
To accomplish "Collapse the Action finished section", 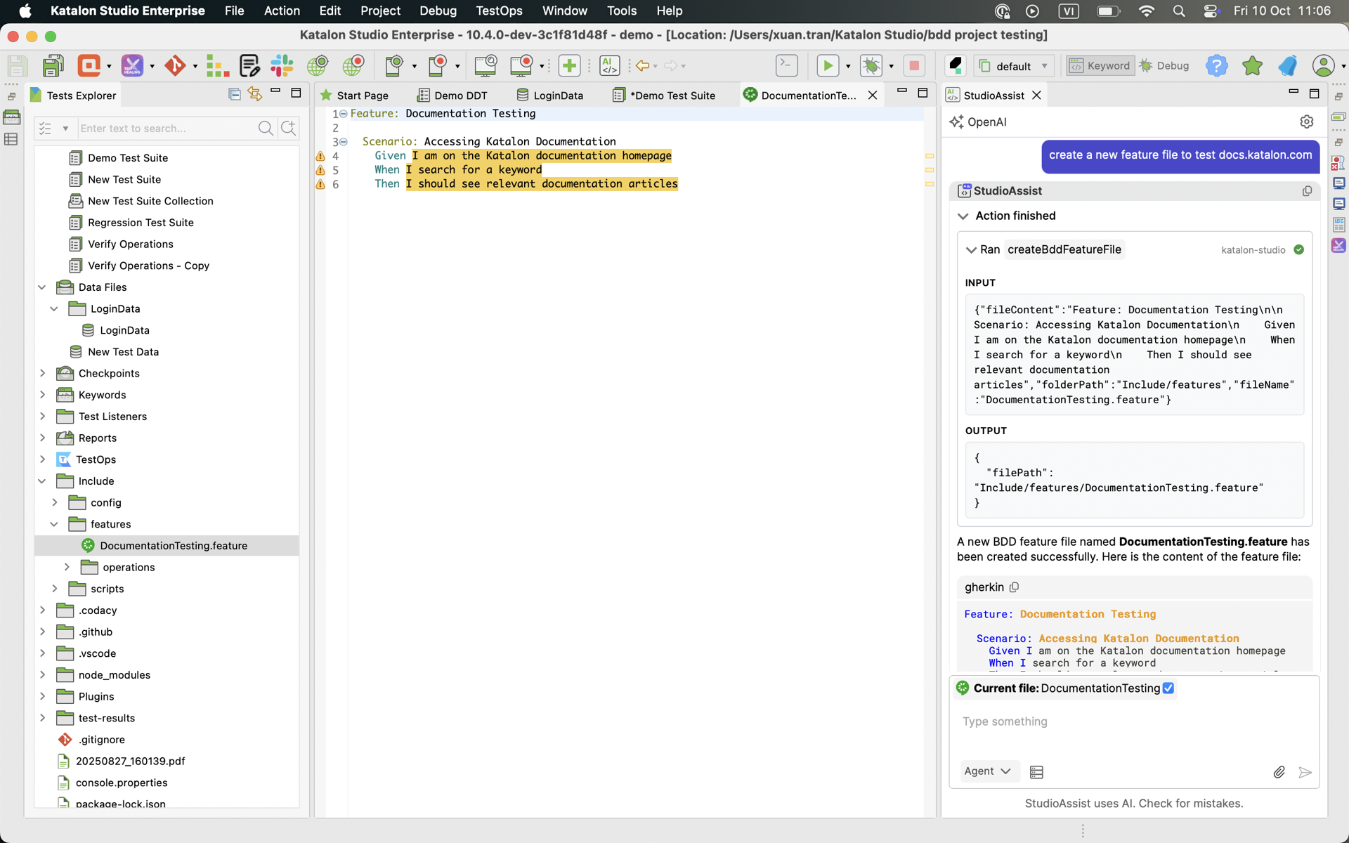I will coord(963,216).
